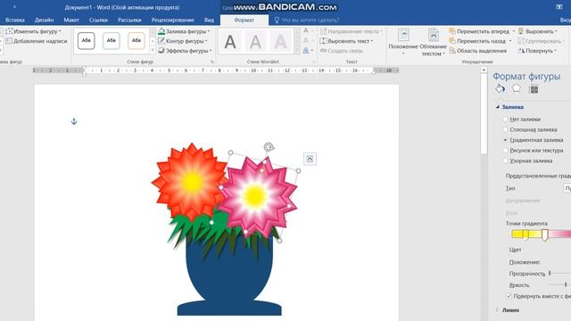The width and height of the screenshot is (571, 321).
Task: Open Обтекание текстом wrap text button
Action: pos(433,42)
